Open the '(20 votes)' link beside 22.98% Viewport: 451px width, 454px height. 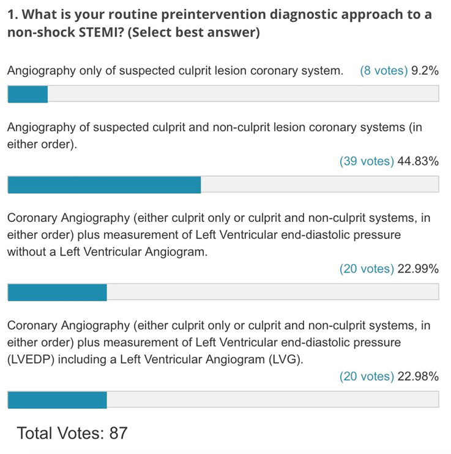pyautogui.click(x=367, y=376)
